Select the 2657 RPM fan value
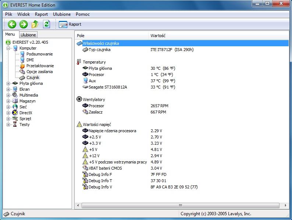This screenshot has width=292, height=220. click(159, 106)
